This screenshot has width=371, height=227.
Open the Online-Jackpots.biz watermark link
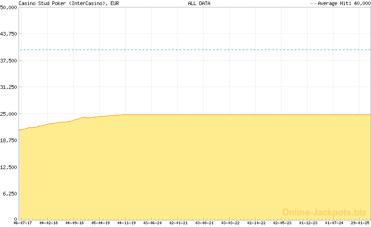tap(324, 212)
